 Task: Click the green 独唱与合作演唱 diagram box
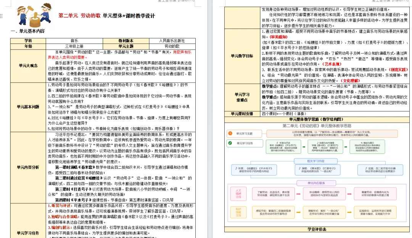click(325, 147)
